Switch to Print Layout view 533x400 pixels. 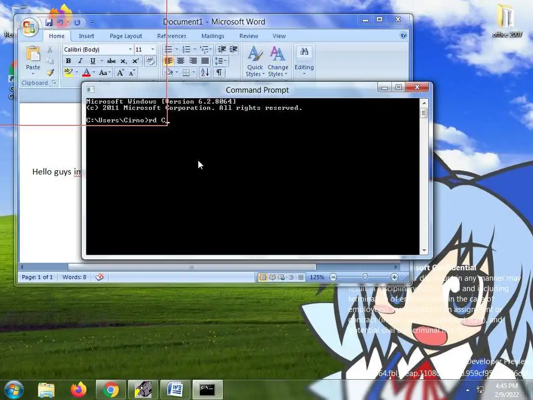click(263, 277)
